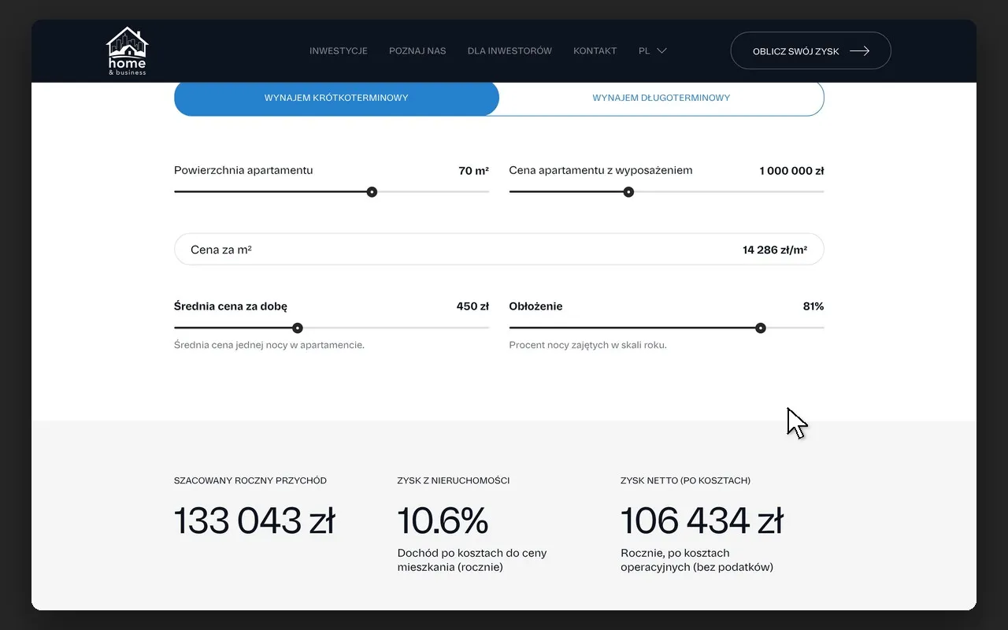This screenshot has height=630, width=1008.
Task: Navigate to KONTAKT
Action: point(595,51)
